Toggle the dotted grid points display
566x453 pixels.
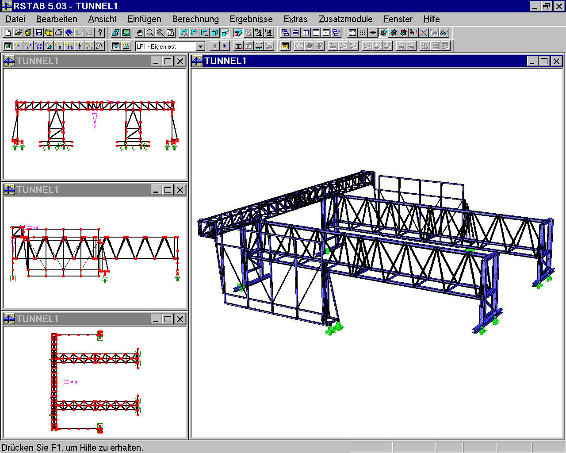coord(363,32)
